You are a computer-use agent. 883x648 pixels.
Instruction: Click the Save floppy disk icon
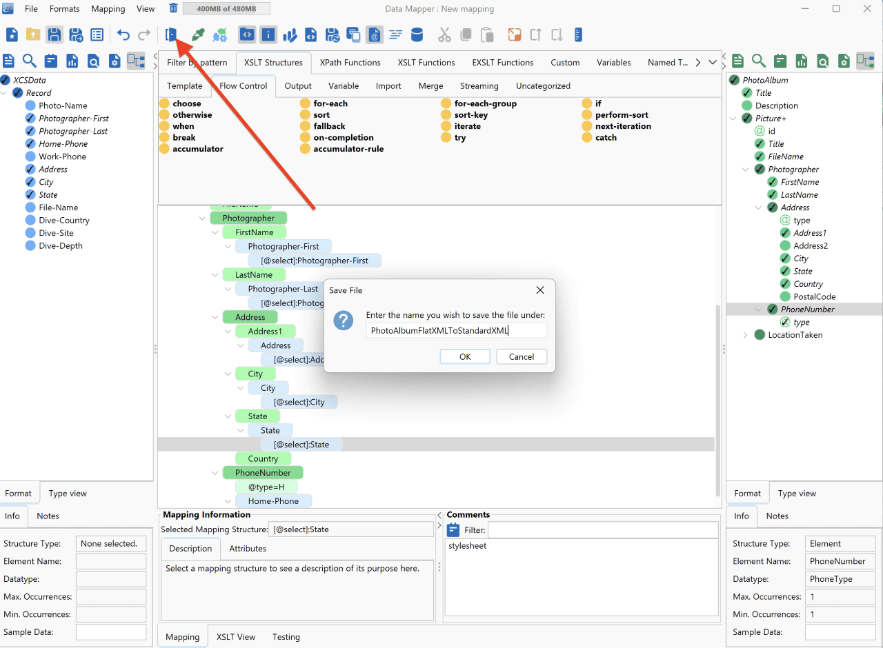pyautogui.click(x=54, y=34)
